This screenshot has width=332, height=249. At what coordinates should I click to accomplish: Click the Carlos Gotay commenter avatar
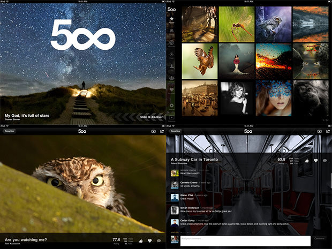pyautogui.click(x=175, y=223)
